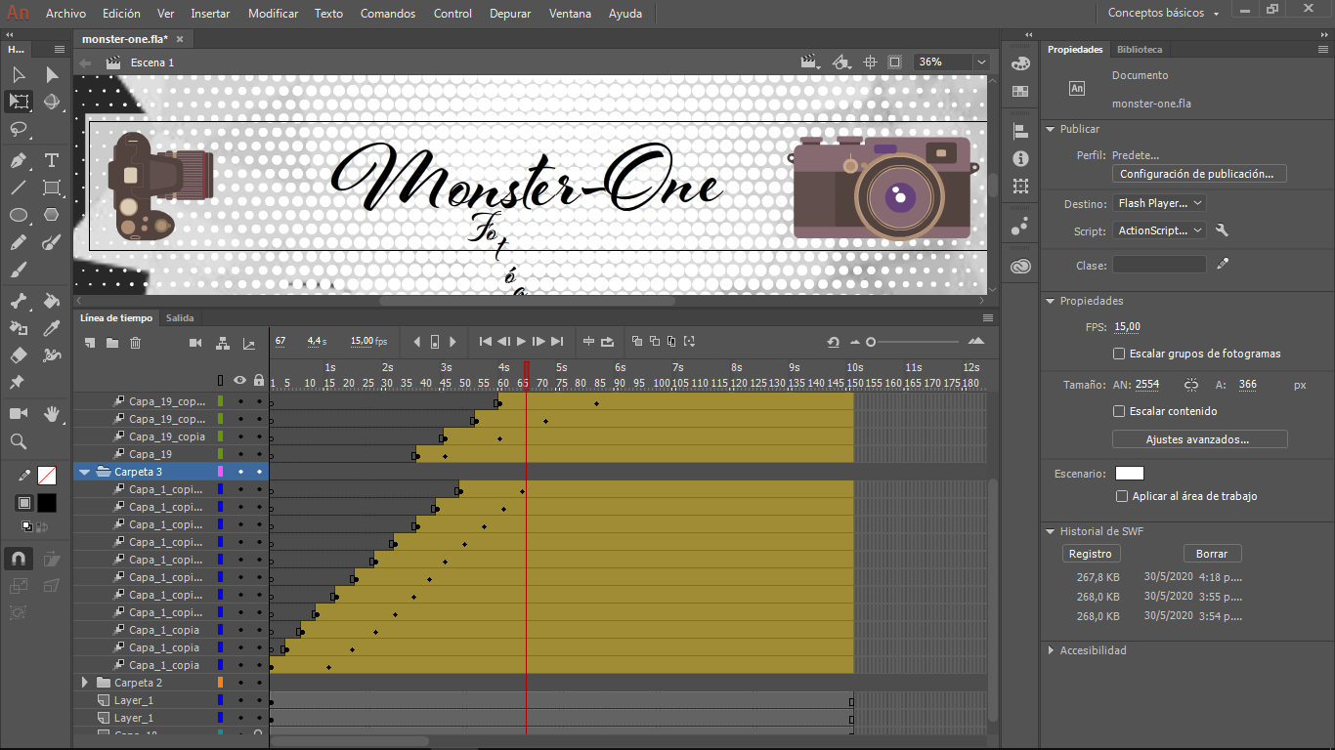Toggle lock all layers padlock header
The width and height of the screenshot is (1335, 750).
[x=259, y=380]
